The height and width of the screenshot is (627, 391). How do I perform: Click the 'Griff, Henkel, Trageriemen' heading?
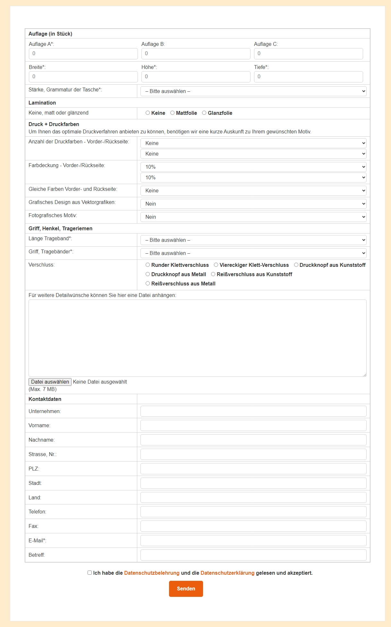60,228
